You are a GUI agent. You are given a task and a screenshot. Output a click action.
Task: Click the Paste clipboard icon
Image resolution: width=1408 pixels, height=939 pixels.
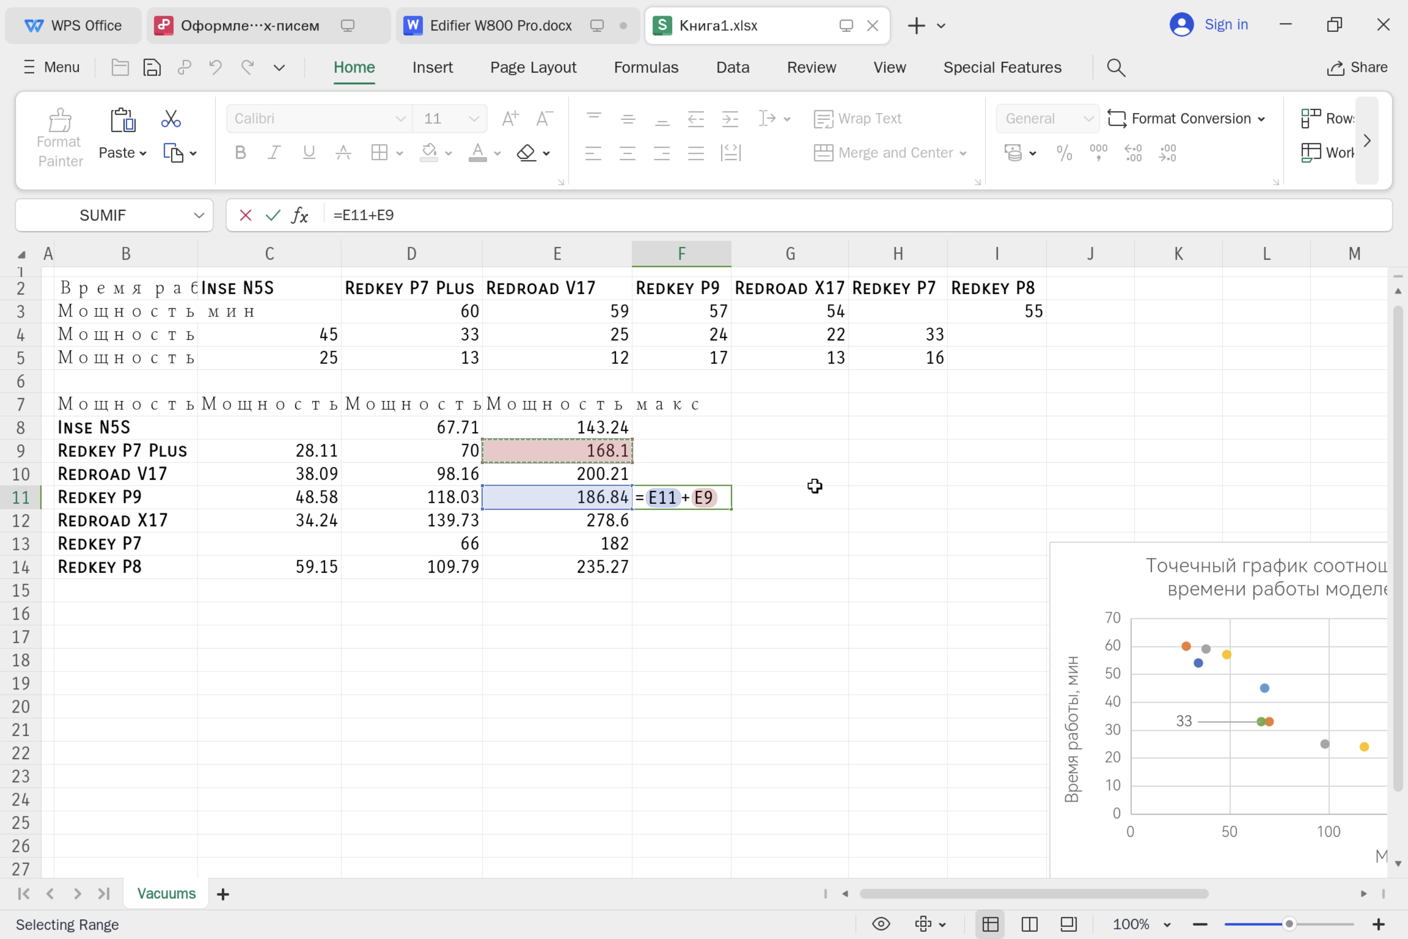click(123, 120)
